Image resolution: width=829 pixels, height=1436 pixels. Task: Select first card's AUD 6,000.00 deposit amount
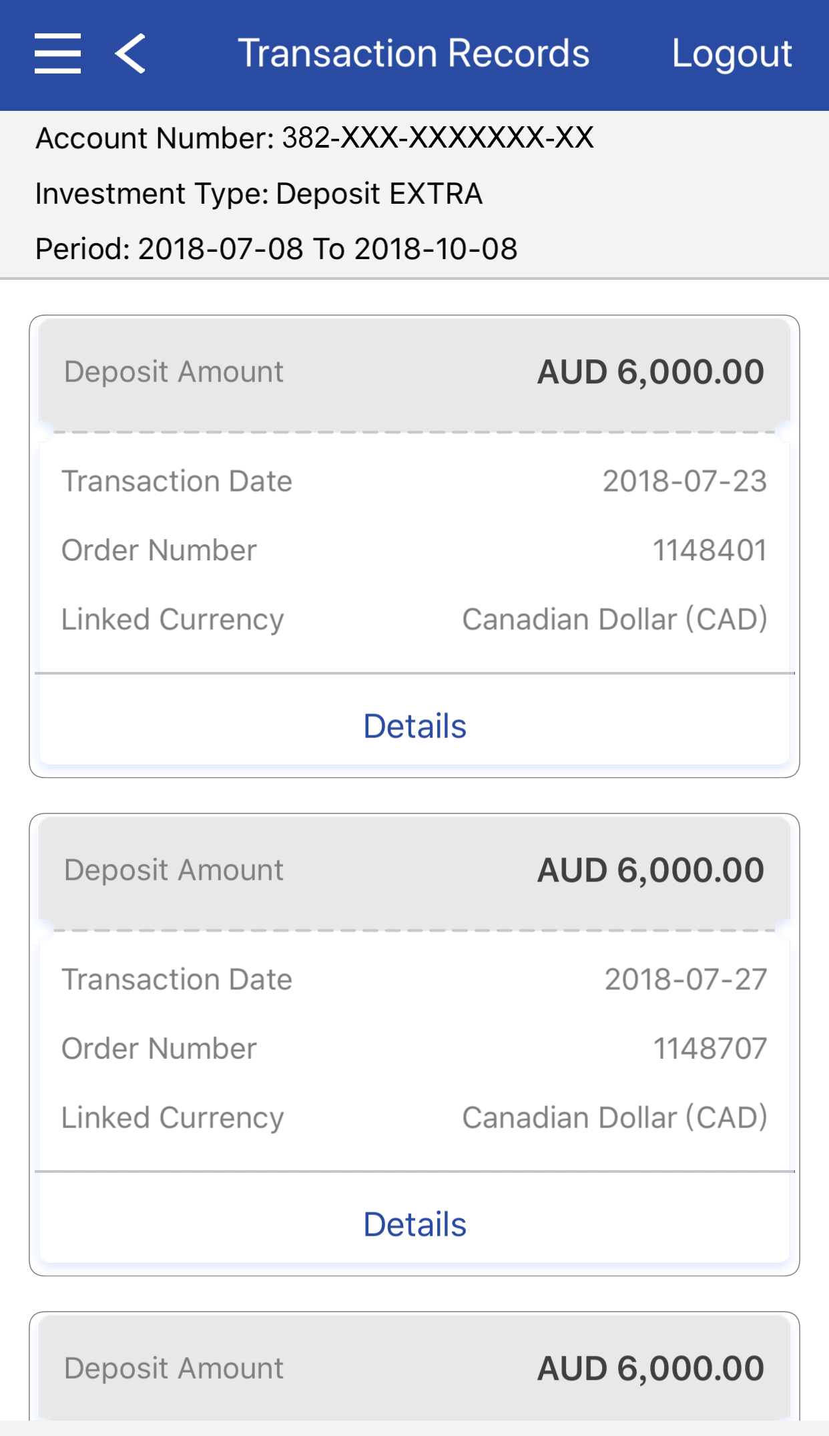click(650, 372)
